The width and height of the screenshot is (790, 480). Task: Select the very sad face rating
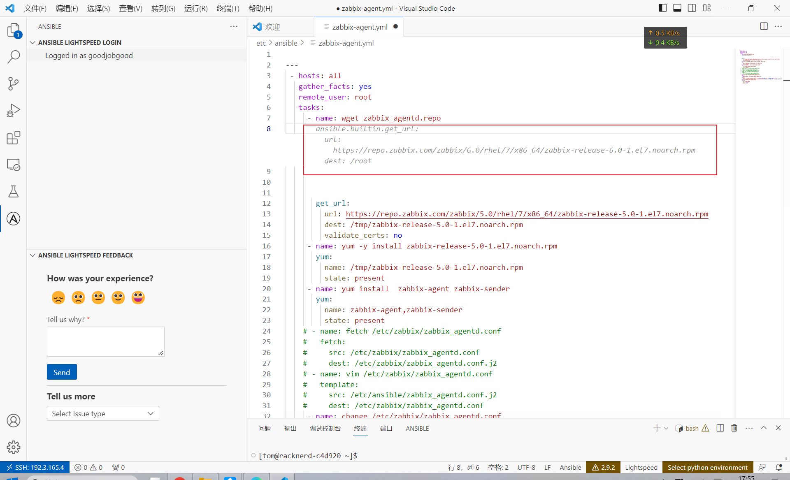click(x=58, y=297)
